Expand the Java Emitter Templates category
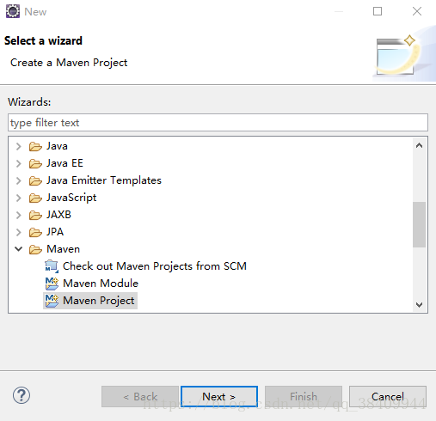436x421 pixels. tap(19, 180)
